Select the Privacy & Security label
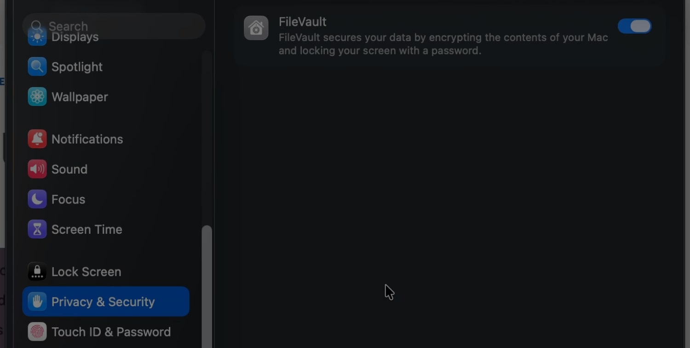This screenshot has height=348, width=690. (103, 302)
